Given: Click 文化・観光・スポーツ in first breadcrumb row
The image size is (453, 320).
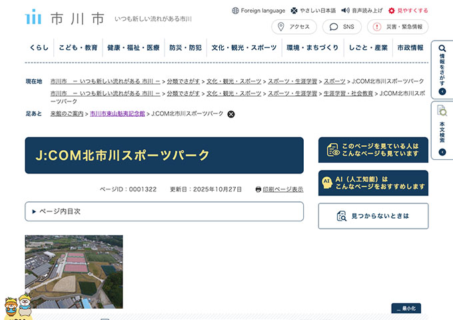Looking at the screenshot, I should click(234, 81).
